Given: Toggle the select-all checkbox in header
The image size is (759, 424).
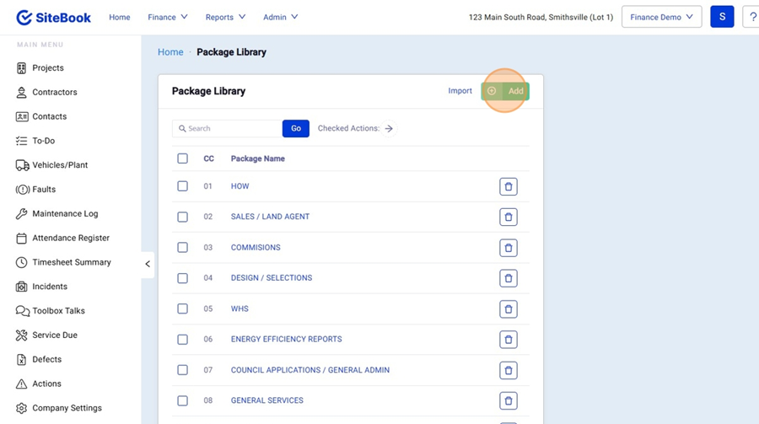Looking at the screenshot, I should [182, 158].
